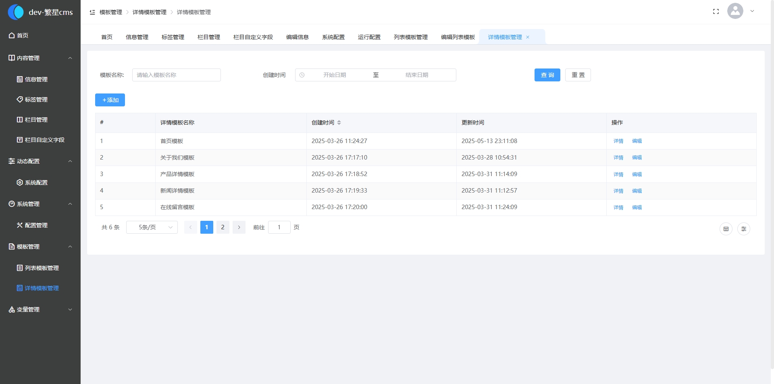Click the sidebar collapse icon in breadcrumb bar

[x=92, y=12]
